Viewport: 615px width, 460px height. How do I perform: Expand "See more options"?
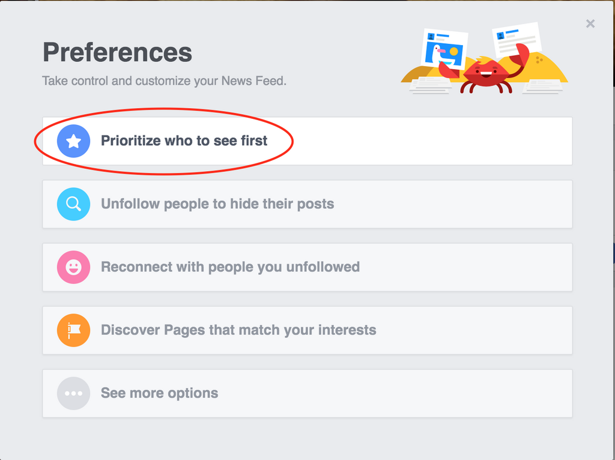[159, 393]
